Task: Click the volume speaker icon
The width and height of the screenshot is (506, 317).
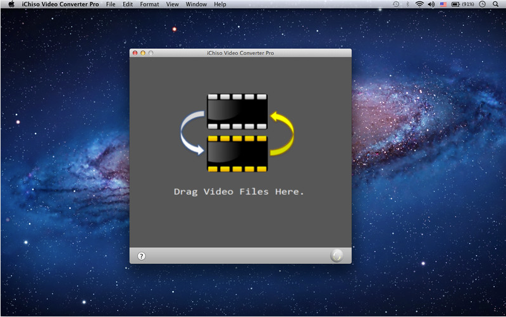Action: 431,4
